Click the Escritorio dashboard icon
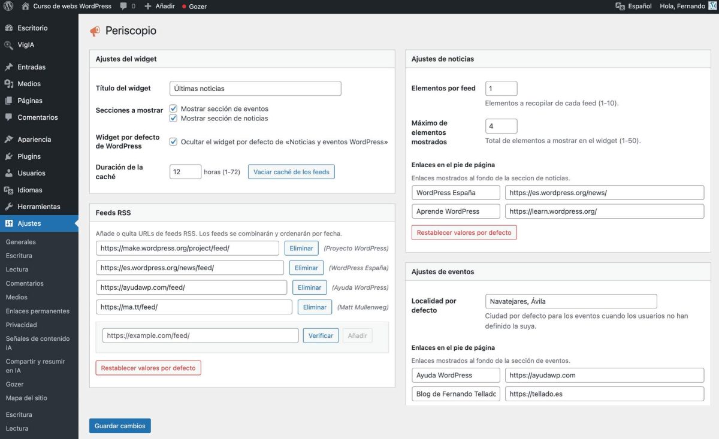The width and height of the screenshot is (719, 439). 8,28
